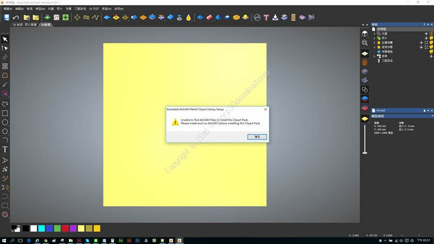
Task: Click the red T text relief icon
Action: (266, 18)
